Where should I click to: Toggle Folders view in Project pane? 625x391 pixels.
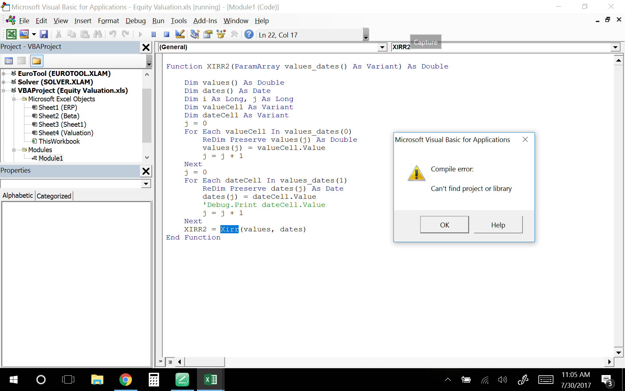tap(36, 61)
